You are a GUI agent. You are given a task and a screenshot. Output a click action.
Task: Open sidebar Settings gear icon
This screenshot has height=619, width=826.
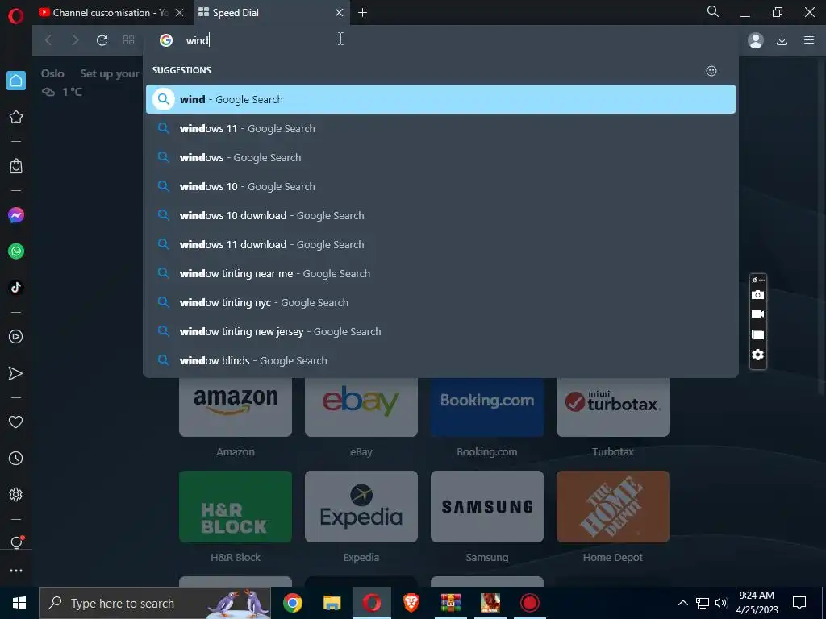(x=16, y=494)
